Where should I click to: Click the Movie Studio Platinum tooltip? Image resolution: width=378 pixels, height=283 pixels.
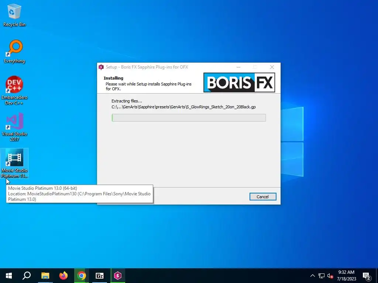point(80,194)
